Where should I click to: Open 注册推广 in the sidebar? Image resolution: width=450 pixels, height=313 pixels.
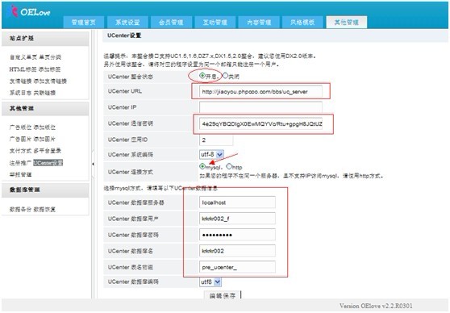coord(21,163)
